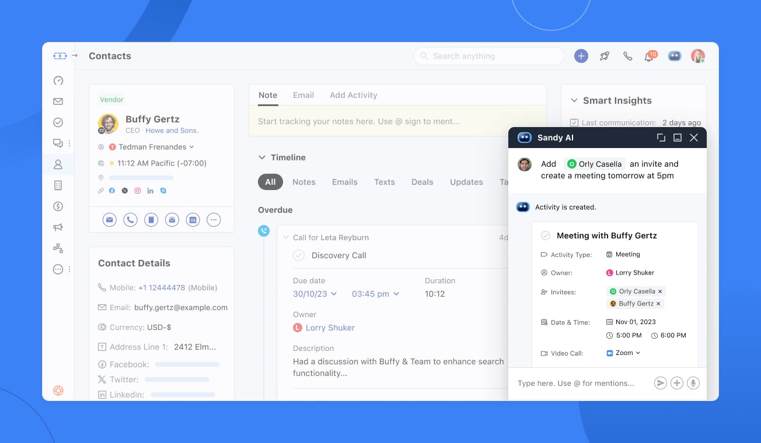Collapse the Smart Insights section
Screen dimensions: 761x443
point(574,100)
